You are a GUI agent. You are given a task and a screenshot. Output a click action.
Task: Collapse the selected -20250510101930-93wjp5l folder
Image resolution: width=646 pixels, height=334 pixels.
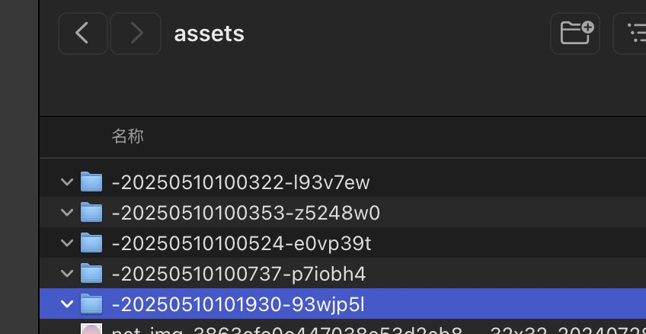point(67,304)
